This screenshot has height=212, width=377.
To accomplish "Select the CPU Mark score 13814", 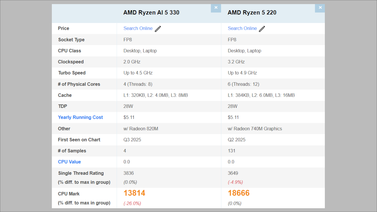I will [134, 193].
